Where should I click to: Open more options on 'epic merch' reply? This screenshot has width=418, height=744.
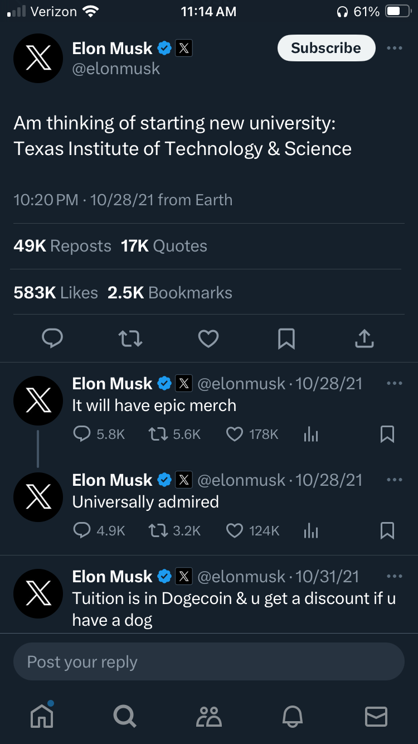[x=394, y=384]
